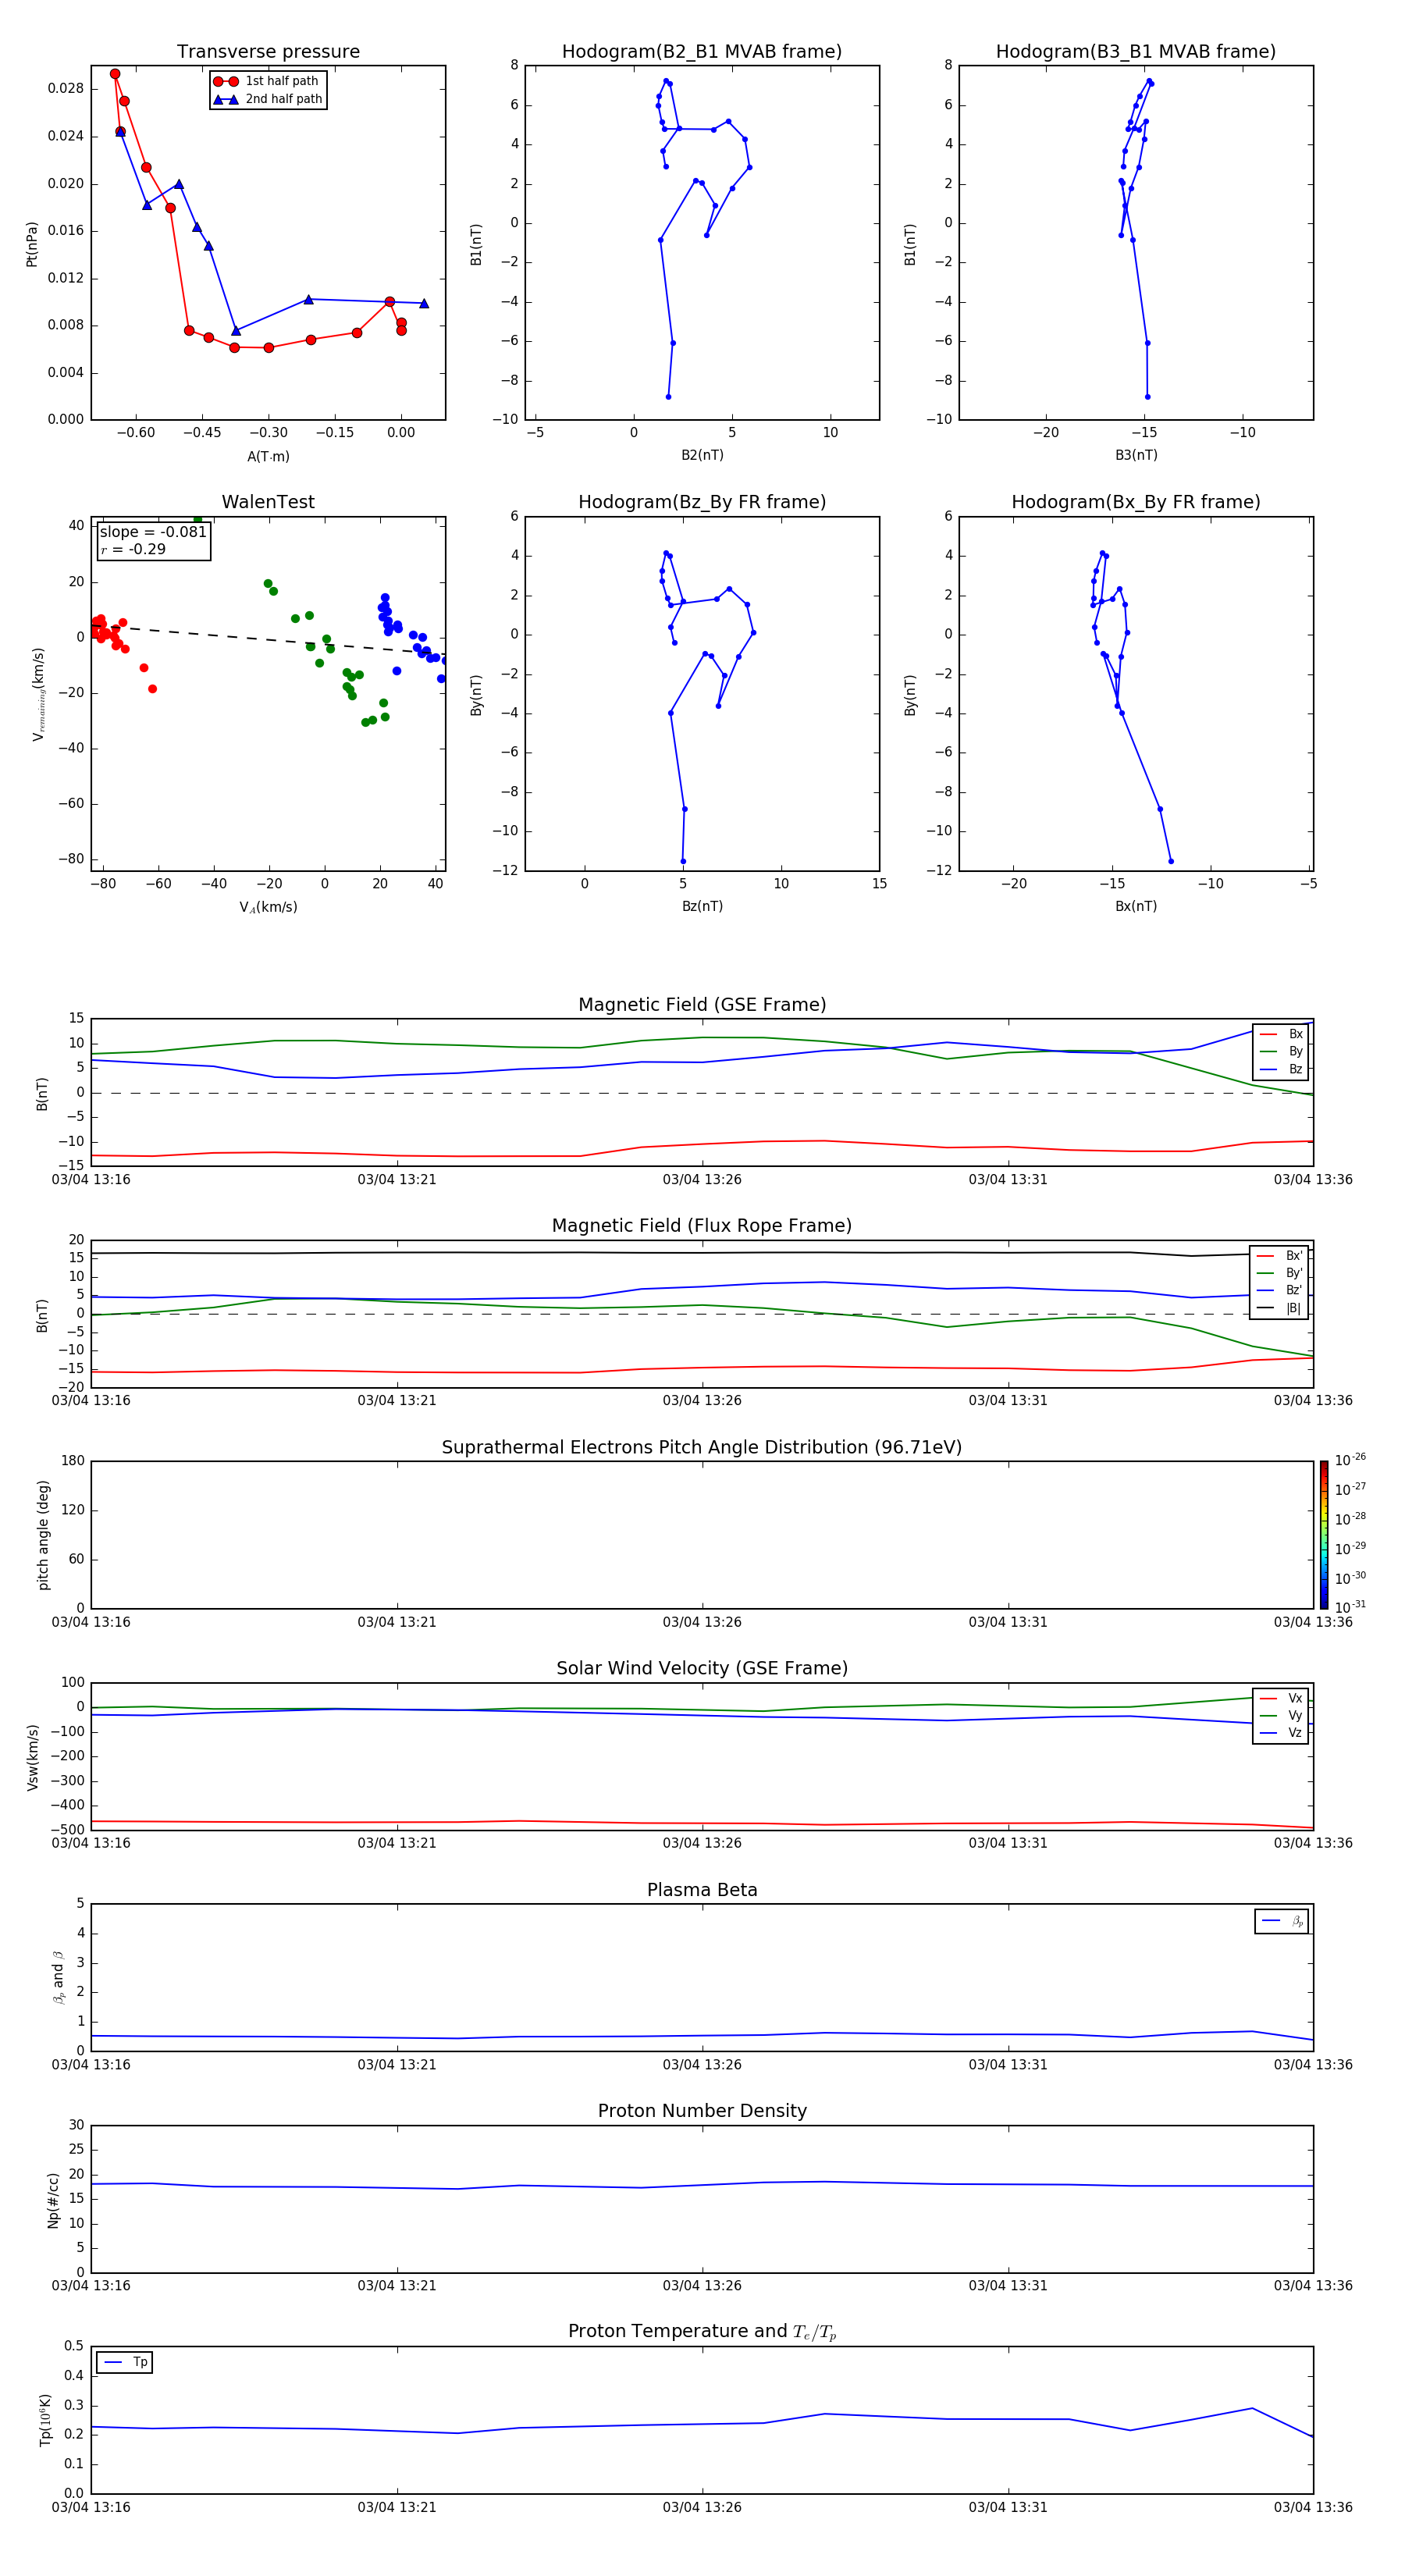The height and width of the screenshot is (2576, 1405).
Task: Click the "B2(nT)" x-axis label
Action: tap(702, 455)
